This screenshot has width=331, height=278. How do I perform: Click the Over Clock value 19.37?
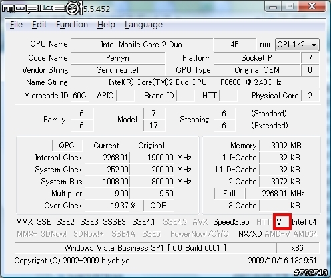coord(107,206)
